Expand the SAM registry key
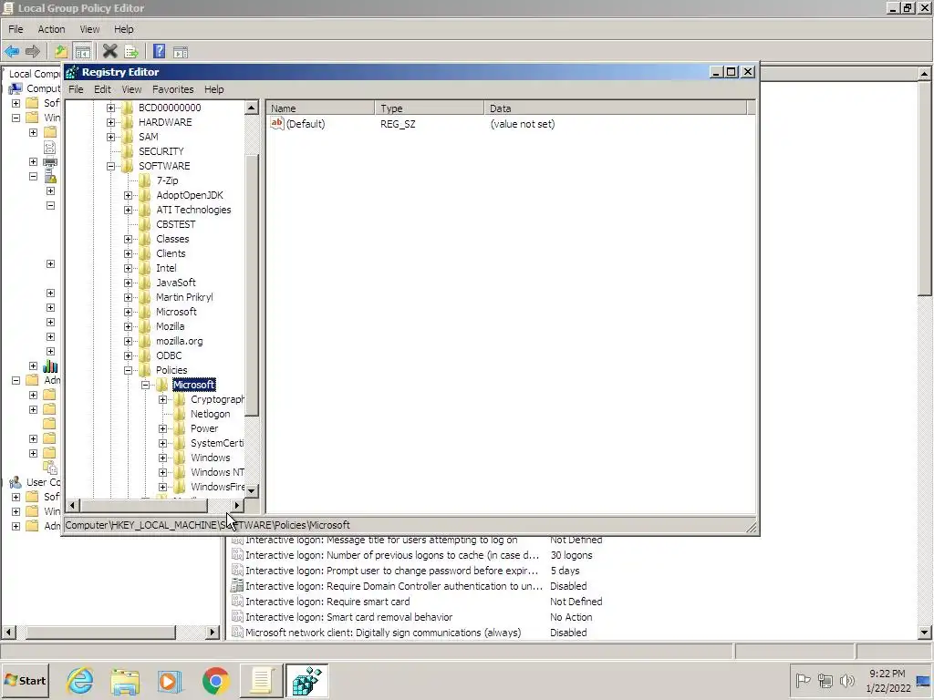The height and width of the screenshot is (700, 934). click(110, 137)
